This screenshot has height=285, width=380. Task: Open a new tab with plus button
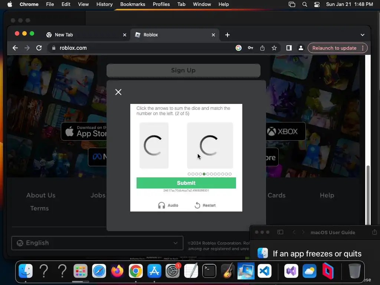[x=227, y=35]
